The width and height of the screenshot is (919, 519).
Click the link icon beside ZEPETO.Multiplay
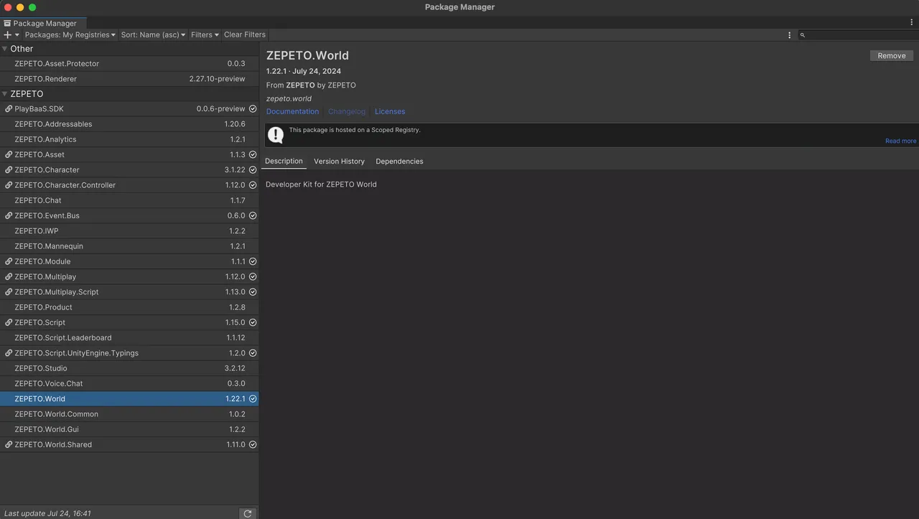pyautogui.click(x=8, y=276)
